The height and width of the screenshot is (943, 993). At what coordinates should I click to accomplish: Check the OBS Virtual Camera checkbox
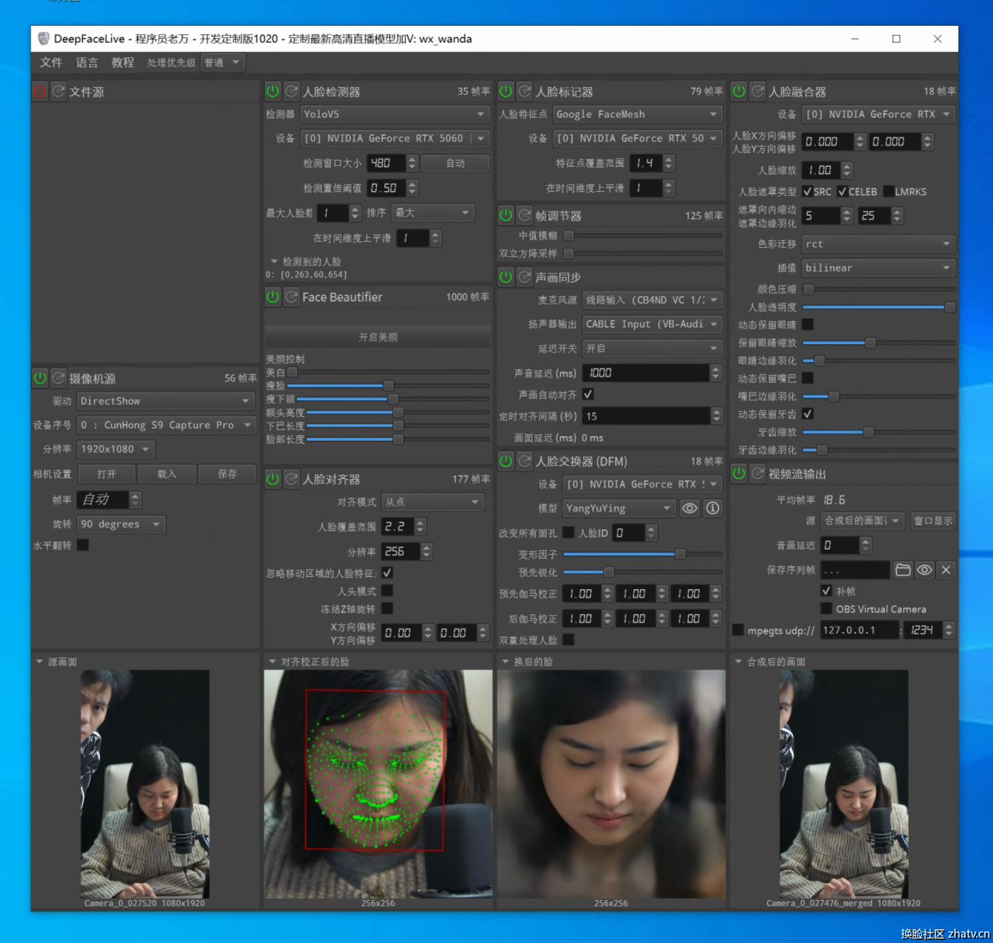point(826,609)
